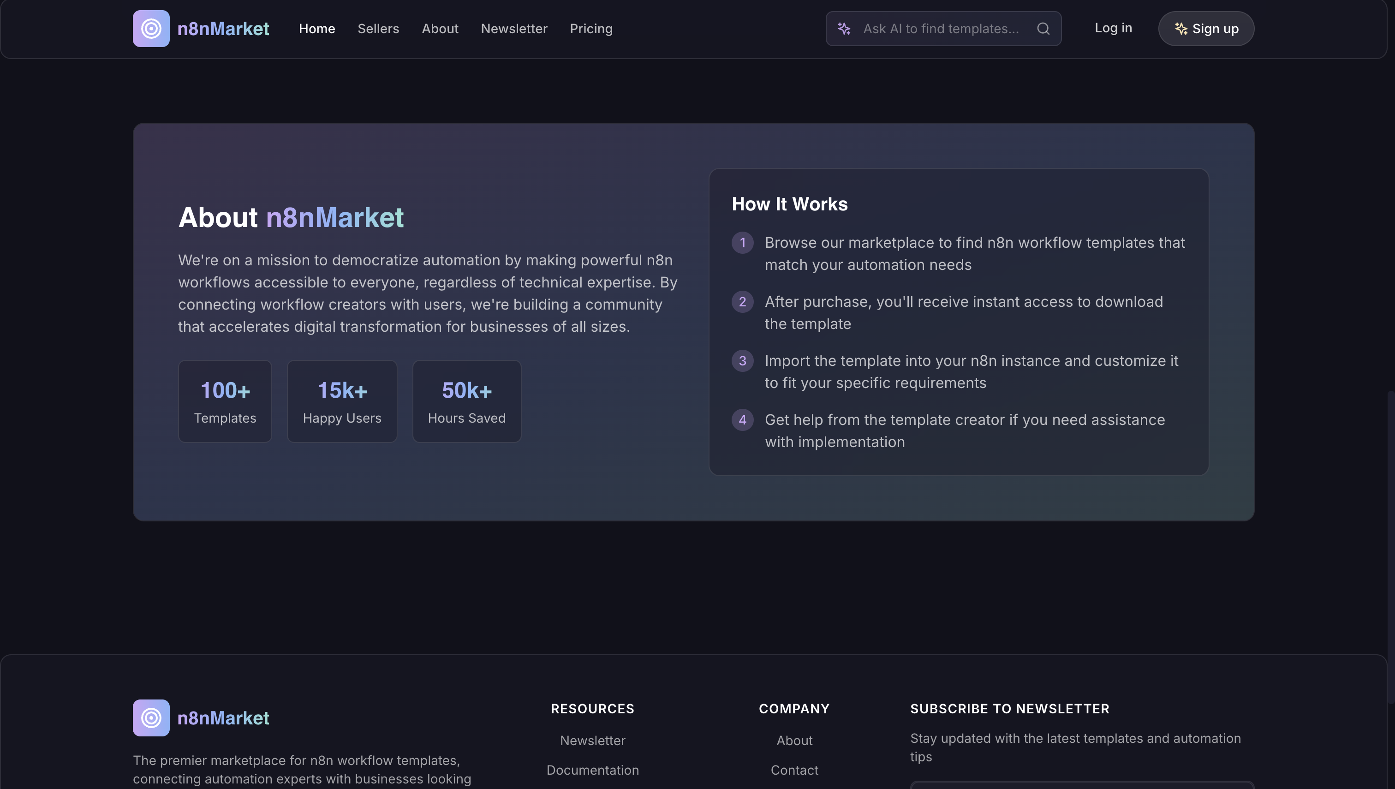Open the About link under Company
This screenshot has height=789, width=1395.
pyautogui.click(x=794, y=741)
